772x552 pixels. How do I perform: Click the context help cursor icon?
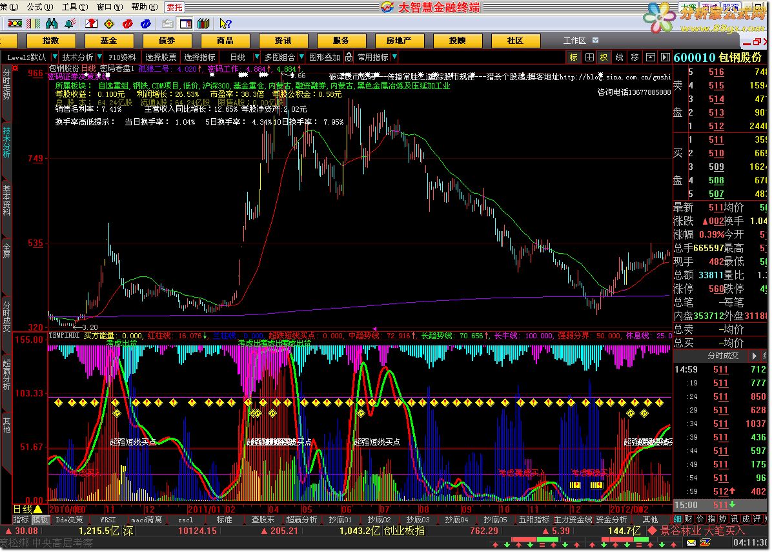pyautogui.click(x=225, y=23)
